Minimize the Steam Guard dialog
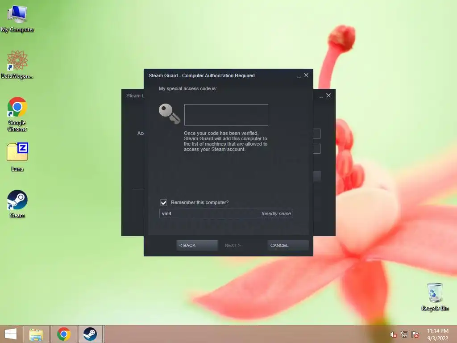Screen dimensions: 457x343 point(299,75)
